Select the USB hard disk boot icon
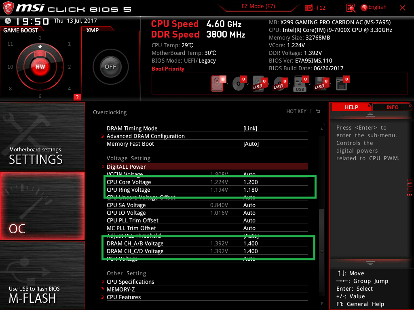The height and width of the screenshot is (310, 414). tap(260, 84)
